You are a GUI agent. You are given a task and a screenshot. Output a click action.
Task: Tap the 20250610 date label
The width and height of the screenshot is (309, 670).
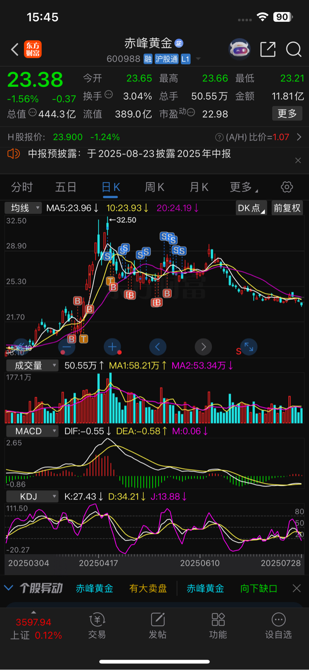200,563
